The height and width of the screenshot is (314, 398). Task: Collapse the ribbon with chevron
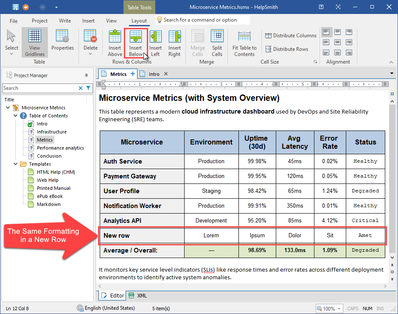point(391,62)
